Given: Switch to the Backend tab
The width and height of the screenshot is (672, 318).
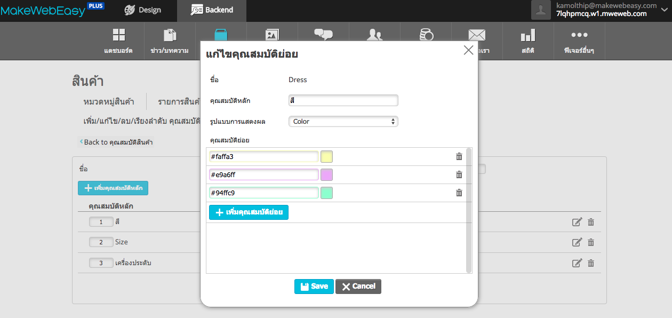Looking at the screenshot, I should (212, 10).
